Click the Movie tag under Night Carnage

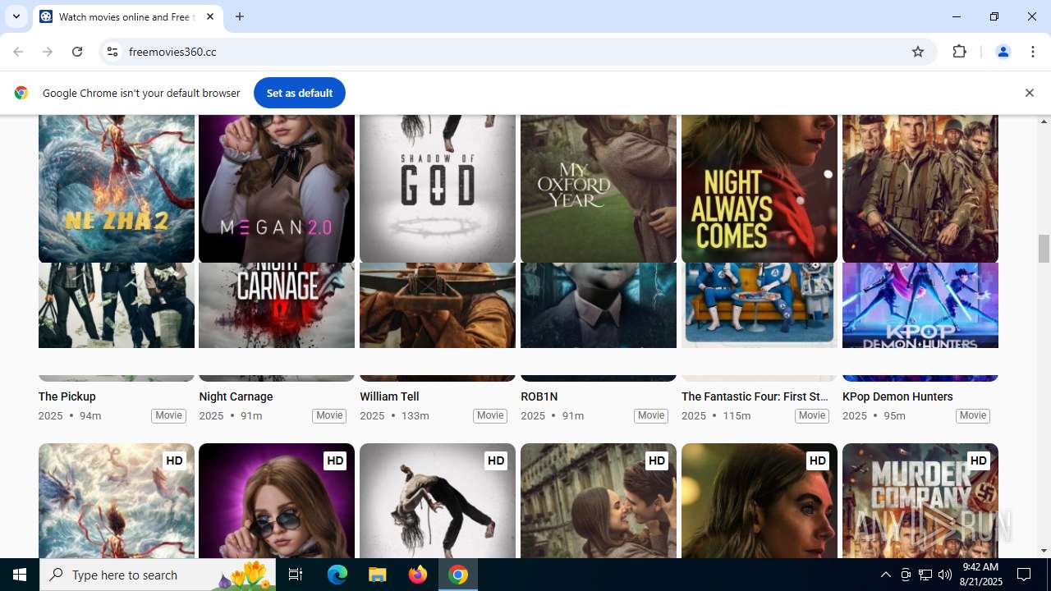click(329, 415)
